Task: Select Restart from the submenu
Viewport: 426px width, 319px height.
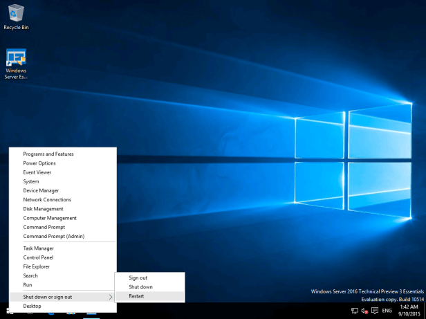Action: pos(136,296)
